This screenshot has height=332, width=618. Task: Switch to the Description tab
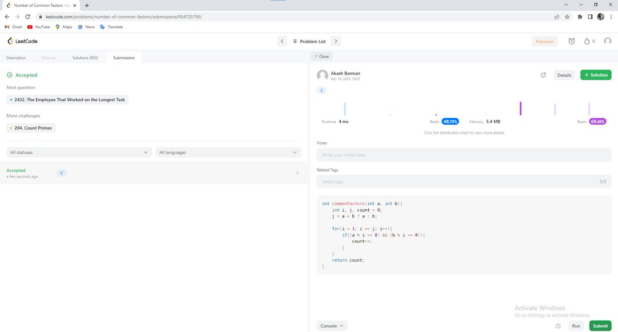pos(16,58)
